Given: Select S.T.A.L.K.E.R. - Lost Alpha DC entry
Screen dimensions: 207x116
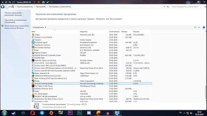Looking at the screenshot, I should (92, 63).
